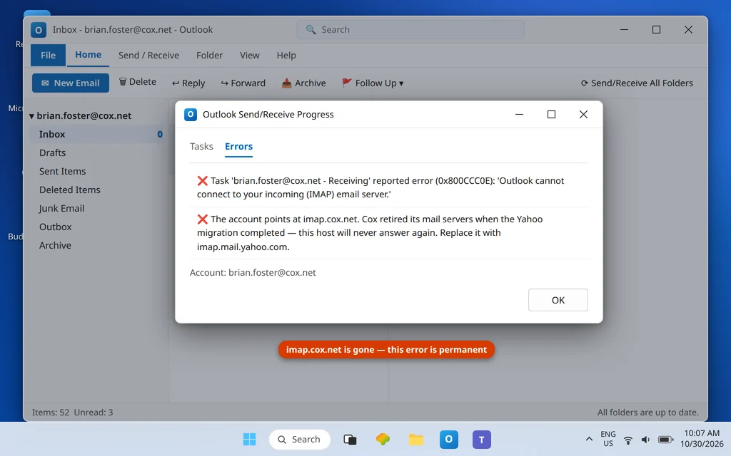Open the Help ribbon tab
This screenshot has width=731, height=456.
tap(286, 56)
